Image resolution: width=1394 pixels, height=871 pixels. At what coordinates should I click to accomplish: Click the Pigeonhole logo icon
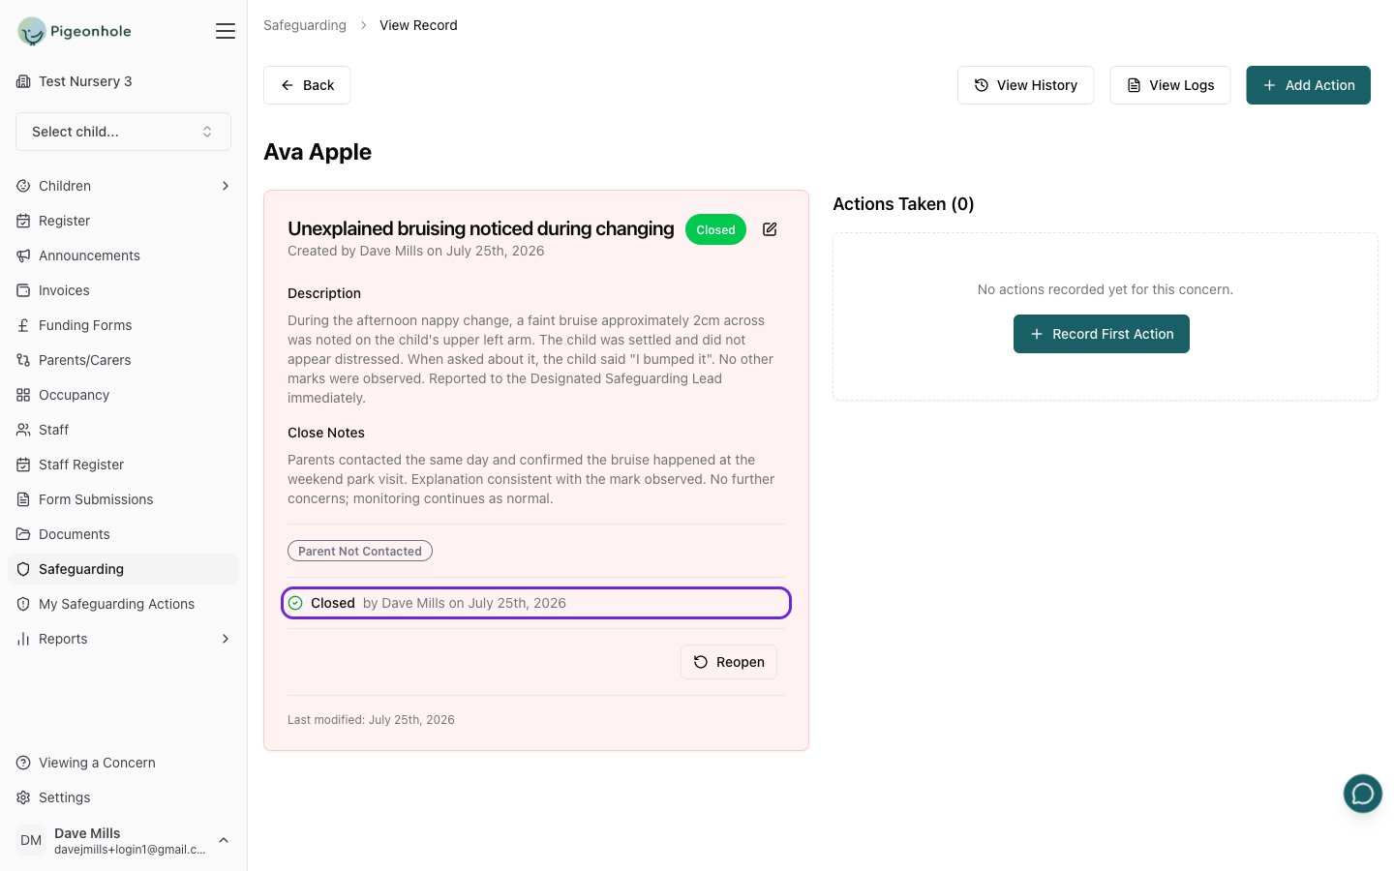[32, 31]
